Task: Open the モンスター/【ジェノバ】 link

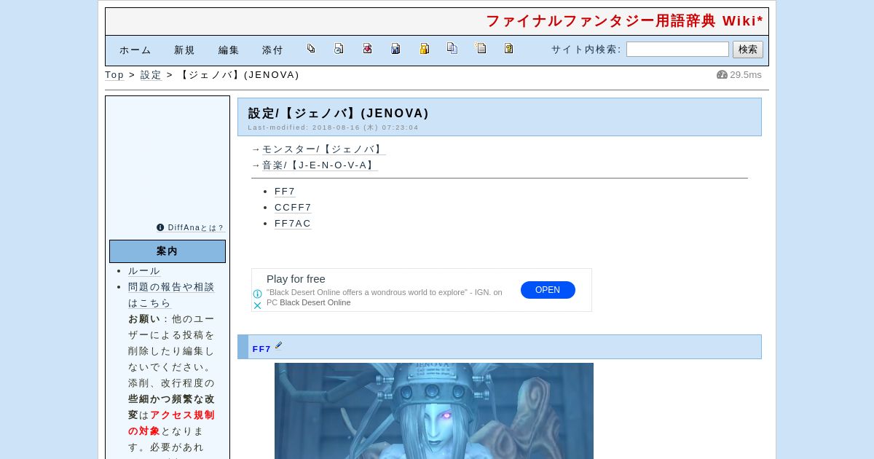Action: 324,149
